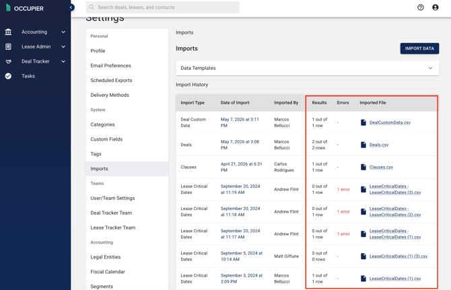Open Deal Tracker Team settings

point(111,213)
